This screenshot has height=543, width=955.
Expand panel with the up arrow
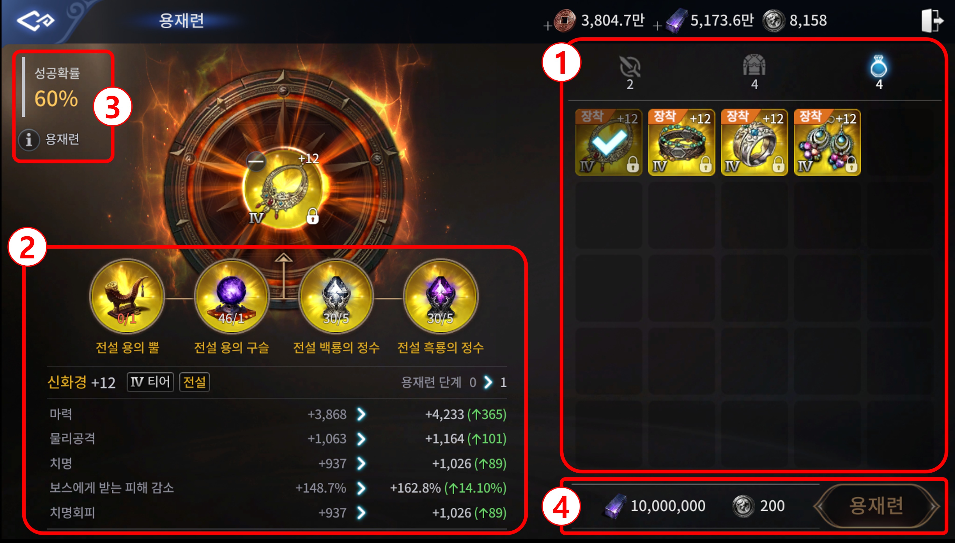(x=284, y=258)
